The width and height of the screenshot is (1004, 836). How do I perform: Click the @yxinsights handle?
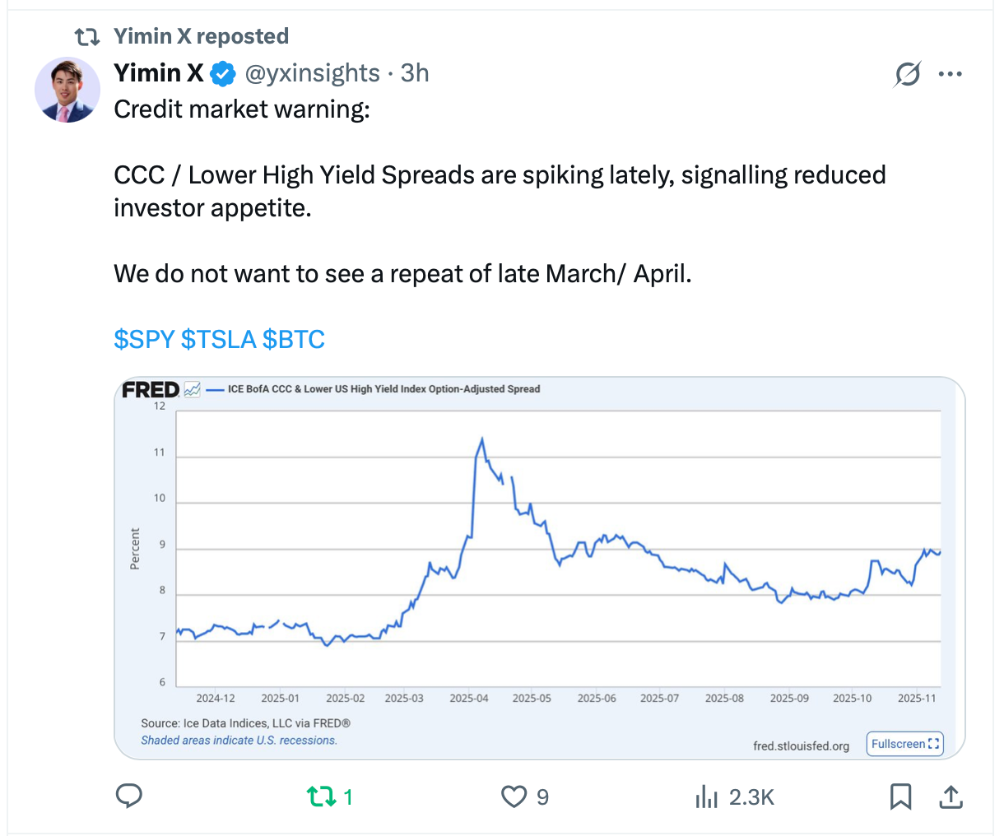point(313,73)
